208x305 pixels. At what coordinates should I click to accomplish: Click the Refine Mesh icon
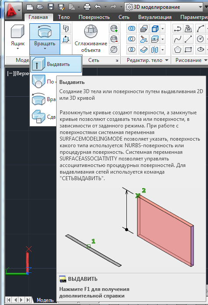coord(114,50)
